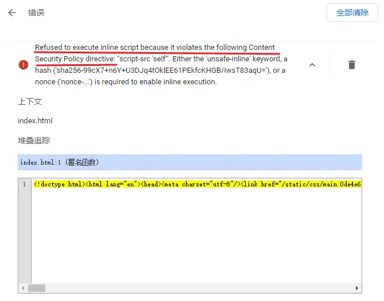Click the horizontal scrollbar right arrow
The width and height of the screenshot is (384, 301).
[357, 288]
